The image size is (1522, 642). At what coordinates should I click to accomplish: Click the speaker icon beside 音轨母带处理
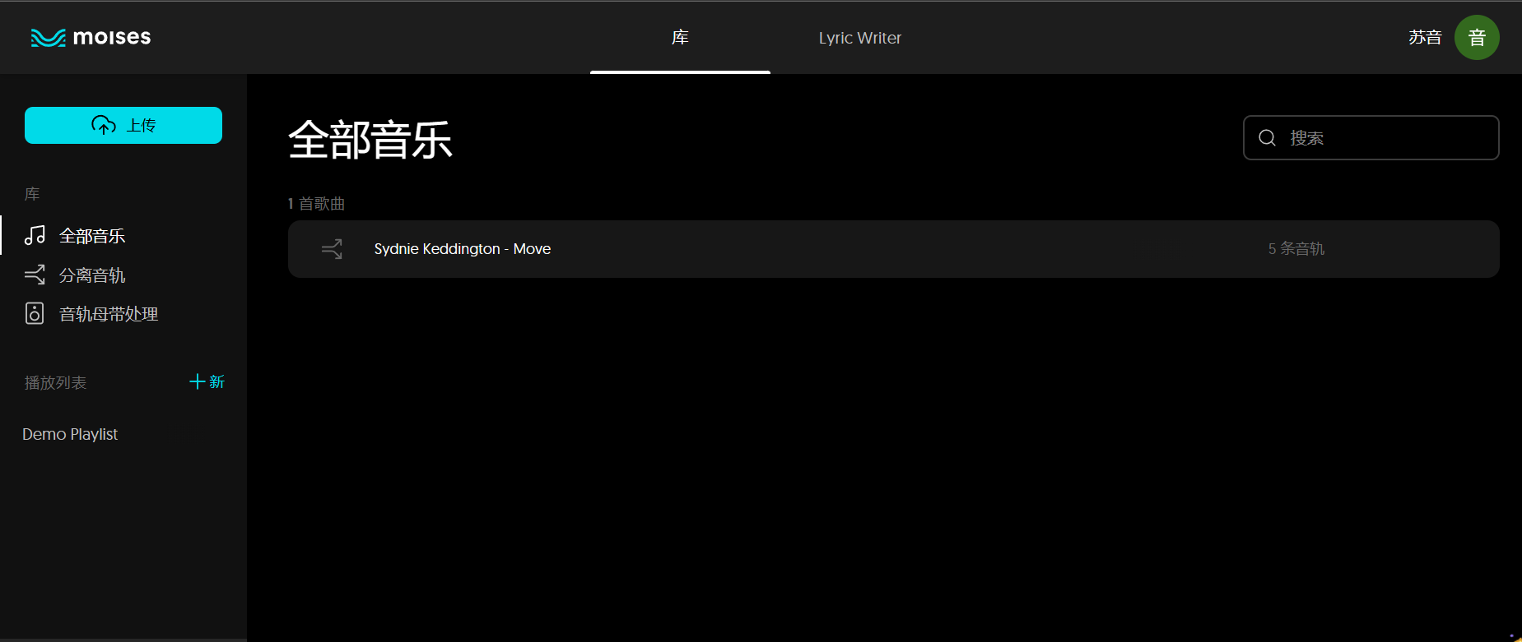35,314
